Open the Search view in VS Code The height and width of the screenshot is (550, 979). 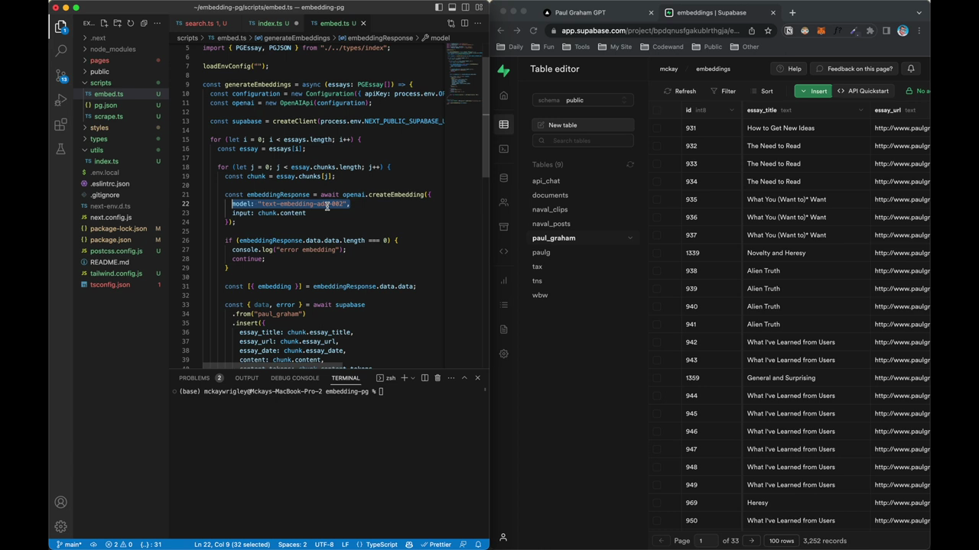60,50
